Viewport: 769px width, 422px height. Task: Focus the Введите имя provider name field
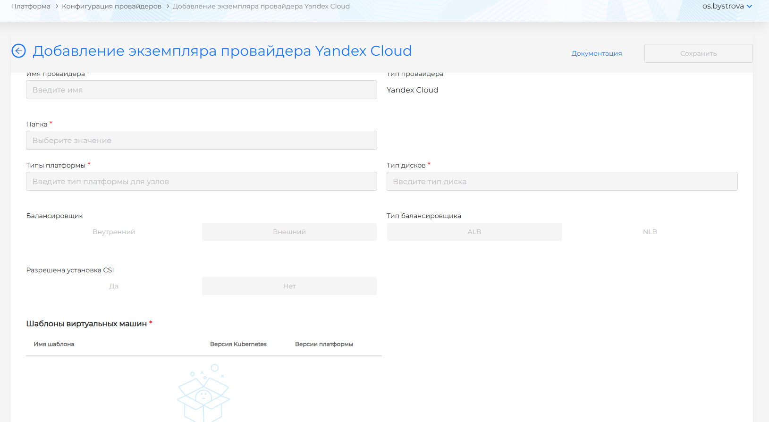202,90
